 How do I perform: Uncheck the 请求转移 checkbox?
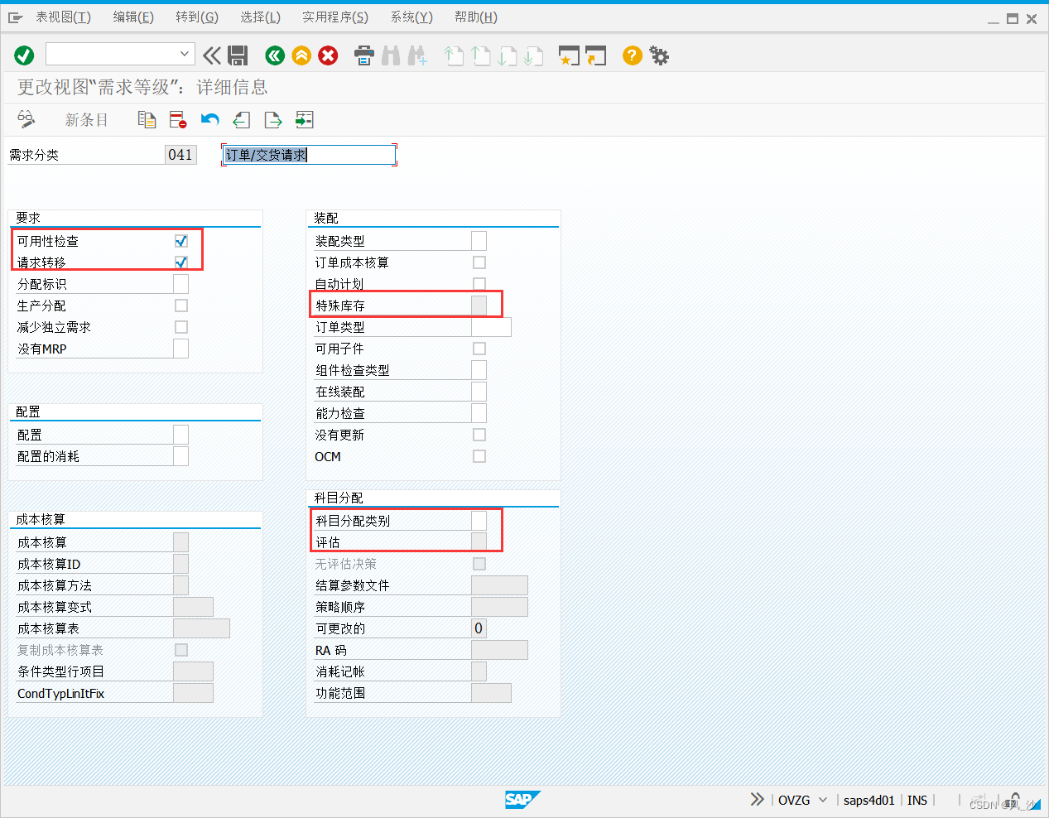[x=180, y=262]
